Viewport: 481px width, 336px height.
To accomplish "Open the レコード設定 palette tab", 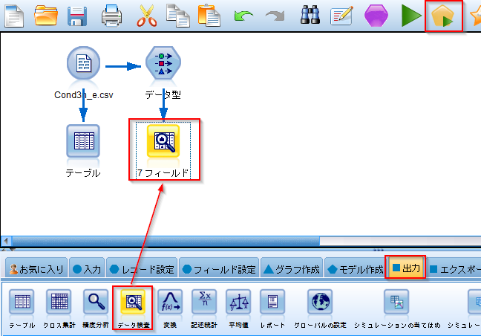I will 142,269.
